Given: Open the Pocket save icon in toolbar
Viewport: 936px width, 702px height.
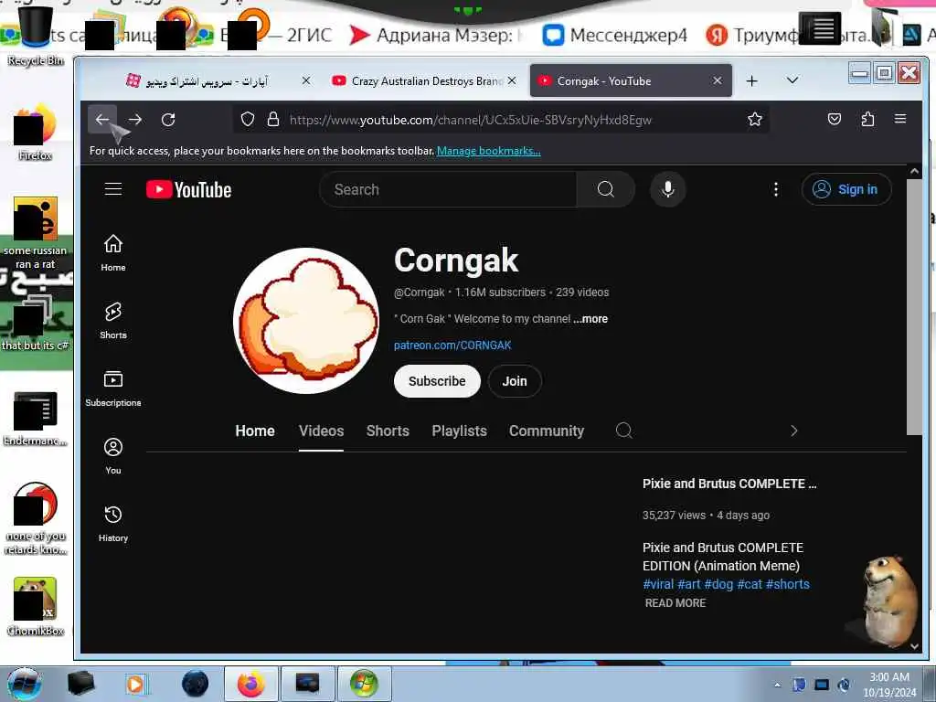Looking at the screenshot, I should (835, 119).
